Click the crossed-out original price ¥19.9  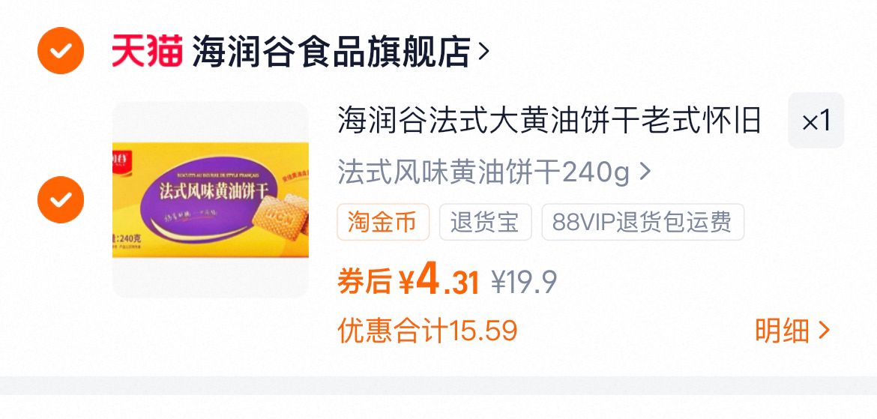[524, 283]
